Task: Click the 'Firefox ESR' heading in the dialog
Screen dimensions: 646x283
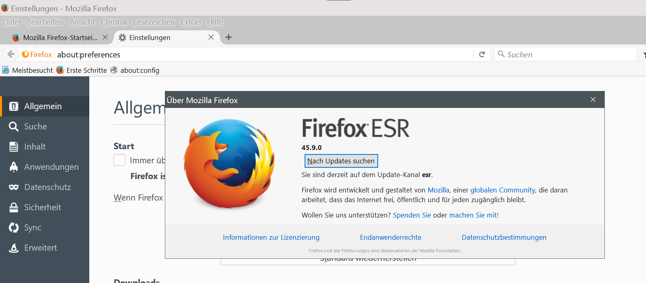Action: (x=356, y=128)
